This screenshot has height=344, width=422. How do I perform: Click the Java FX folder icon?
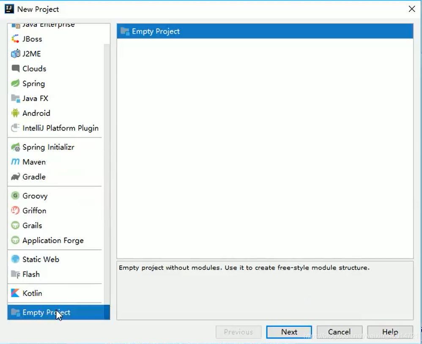tap(15, 98)
